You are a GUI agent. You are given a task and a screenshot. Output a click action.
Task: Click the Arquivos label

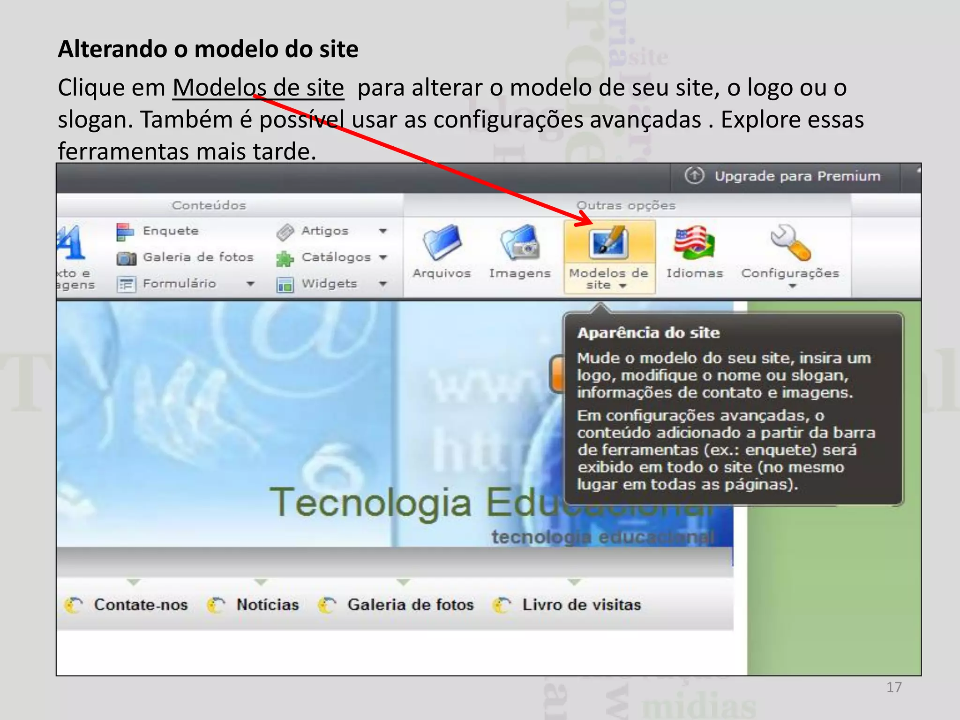click(x=442, y=273)
